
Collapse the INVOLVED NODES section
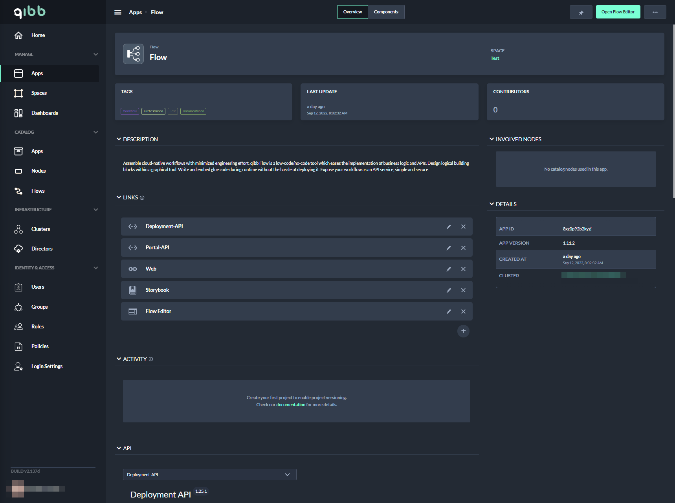(492, 139)
